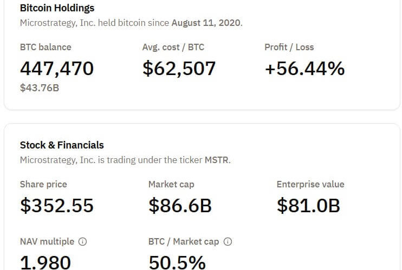Click the Share price label
Screen dimensions: 402x270
tap(43, 184)
